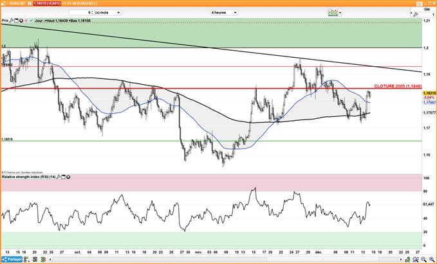Screen dimensions: 437x264
Task: Click the 1,2 resistance level label
Action: coord(3,46)
